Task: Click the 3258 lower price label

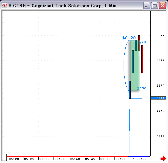Action: tap(142, 88)
